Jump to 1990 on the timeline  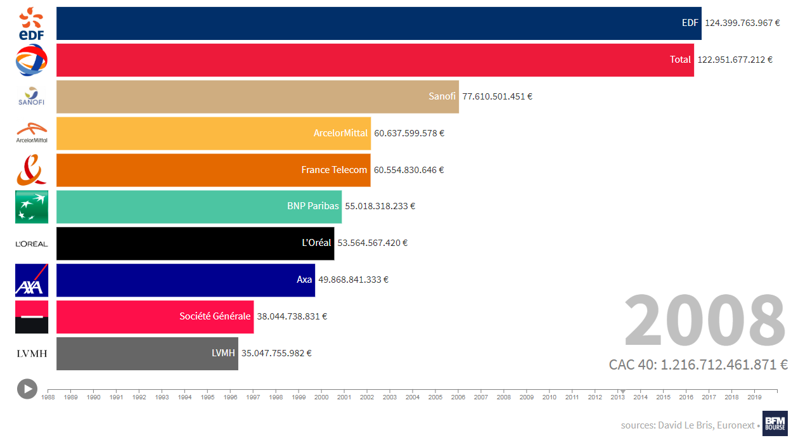(94, 397)
